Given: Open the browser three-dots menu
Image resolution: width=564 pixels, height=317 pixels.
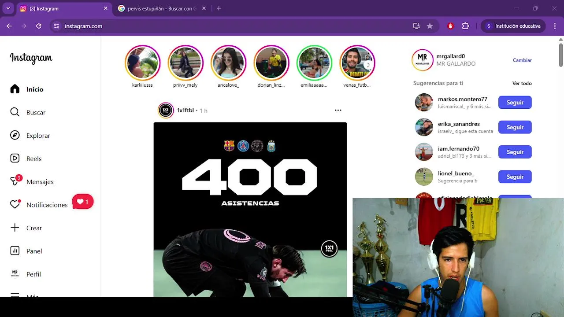Looking at the screenshot, I should click(x=554, y=26).
